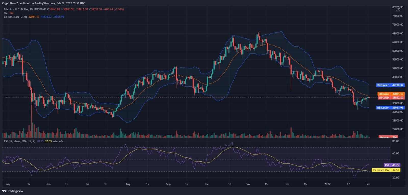Click the 28000.00 price axis tick
408x195 pixels.
tap(398, 121)
